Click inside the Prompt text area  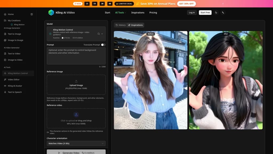[x=76, y=56]
